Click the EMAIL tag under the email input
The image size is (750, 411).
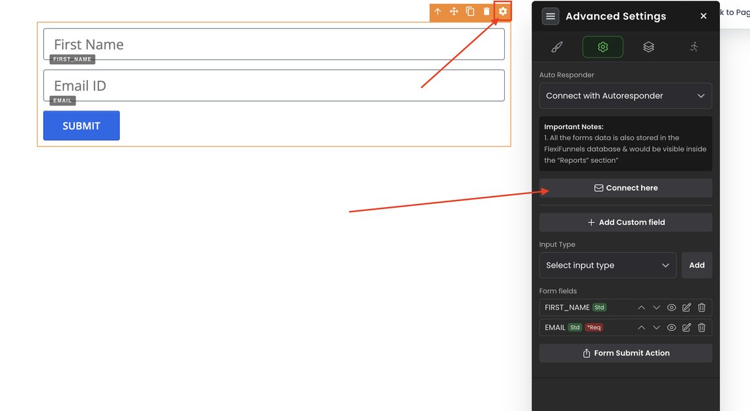(63, 100)
